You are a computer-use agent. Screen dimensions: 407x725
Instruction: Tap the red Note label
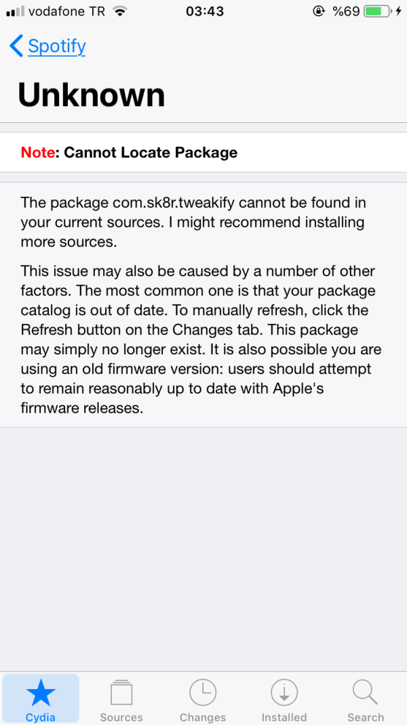(x=38, y=152)
